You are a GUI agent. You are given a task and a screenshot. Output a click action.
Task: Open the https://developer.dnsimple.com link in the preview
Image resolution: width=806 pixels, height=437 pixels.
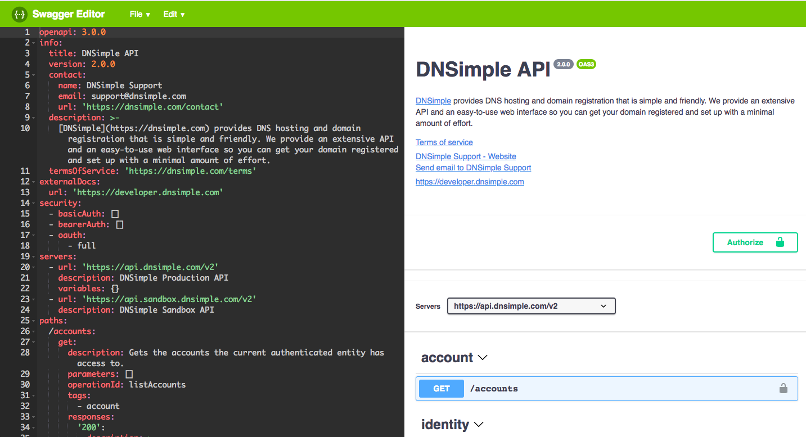pyautogui.click(x=470, y=182)
